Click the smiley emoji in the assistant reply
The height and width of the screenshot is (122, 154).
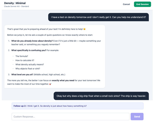[x=84, y=29]
